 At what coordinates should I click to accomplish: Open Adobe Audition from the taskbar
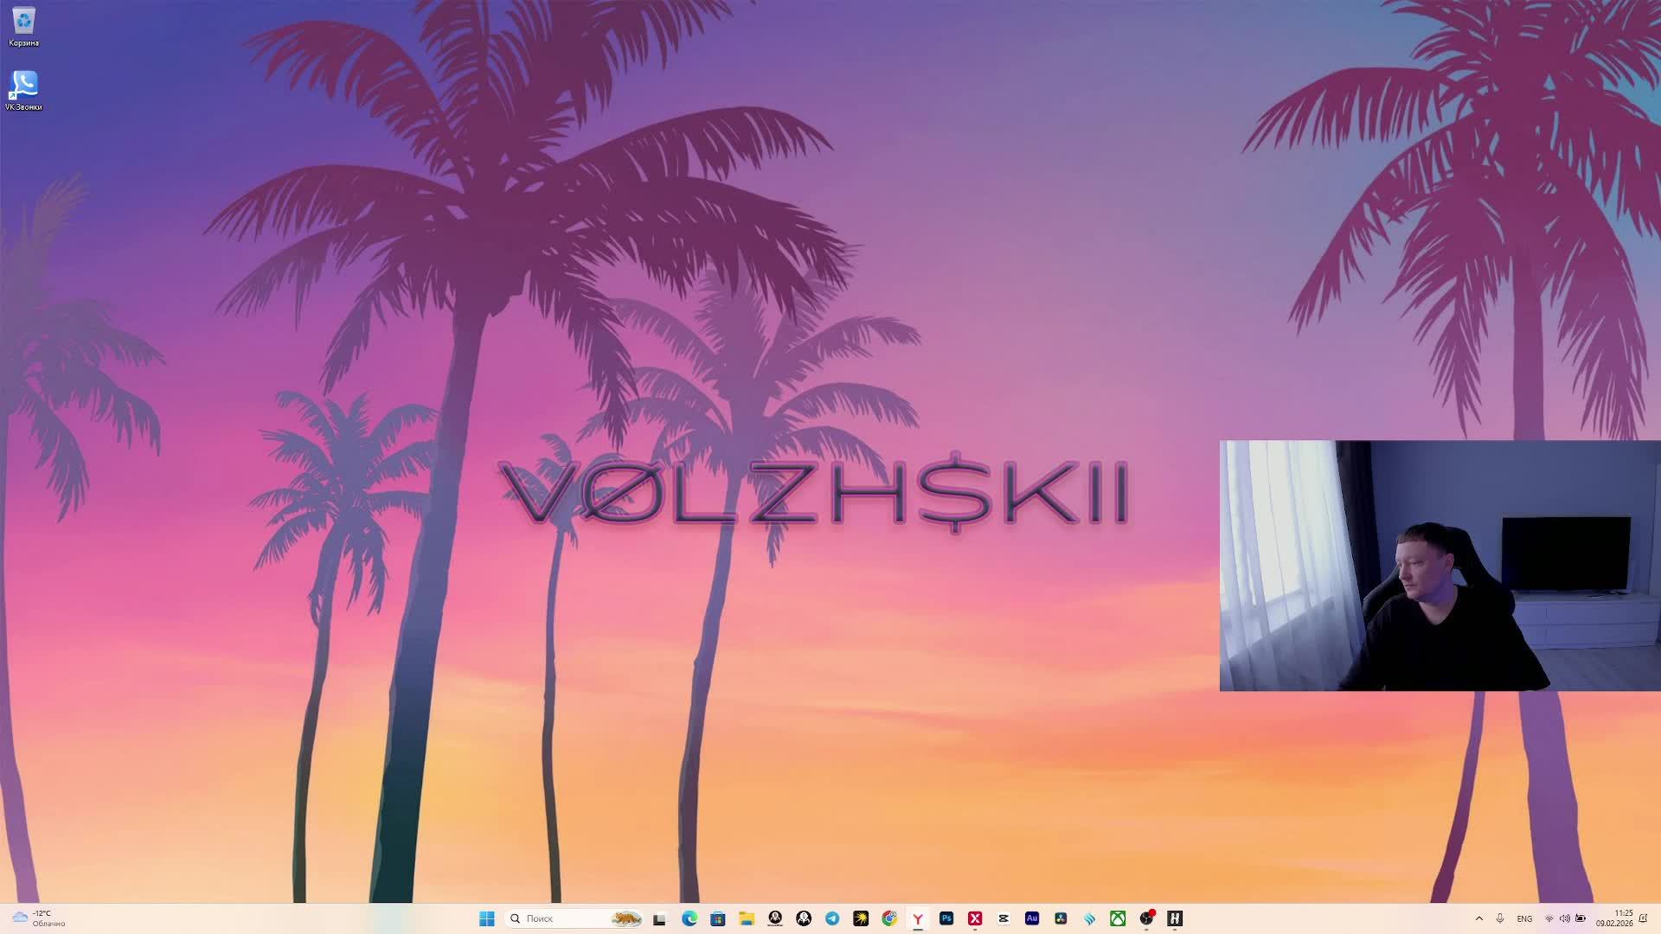click(1032, 918)
